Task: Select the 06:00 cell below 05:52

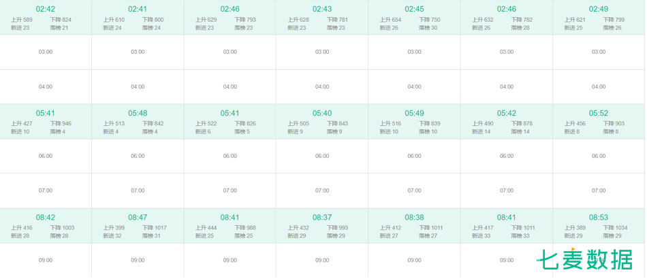Action: [x=599, y=157]
